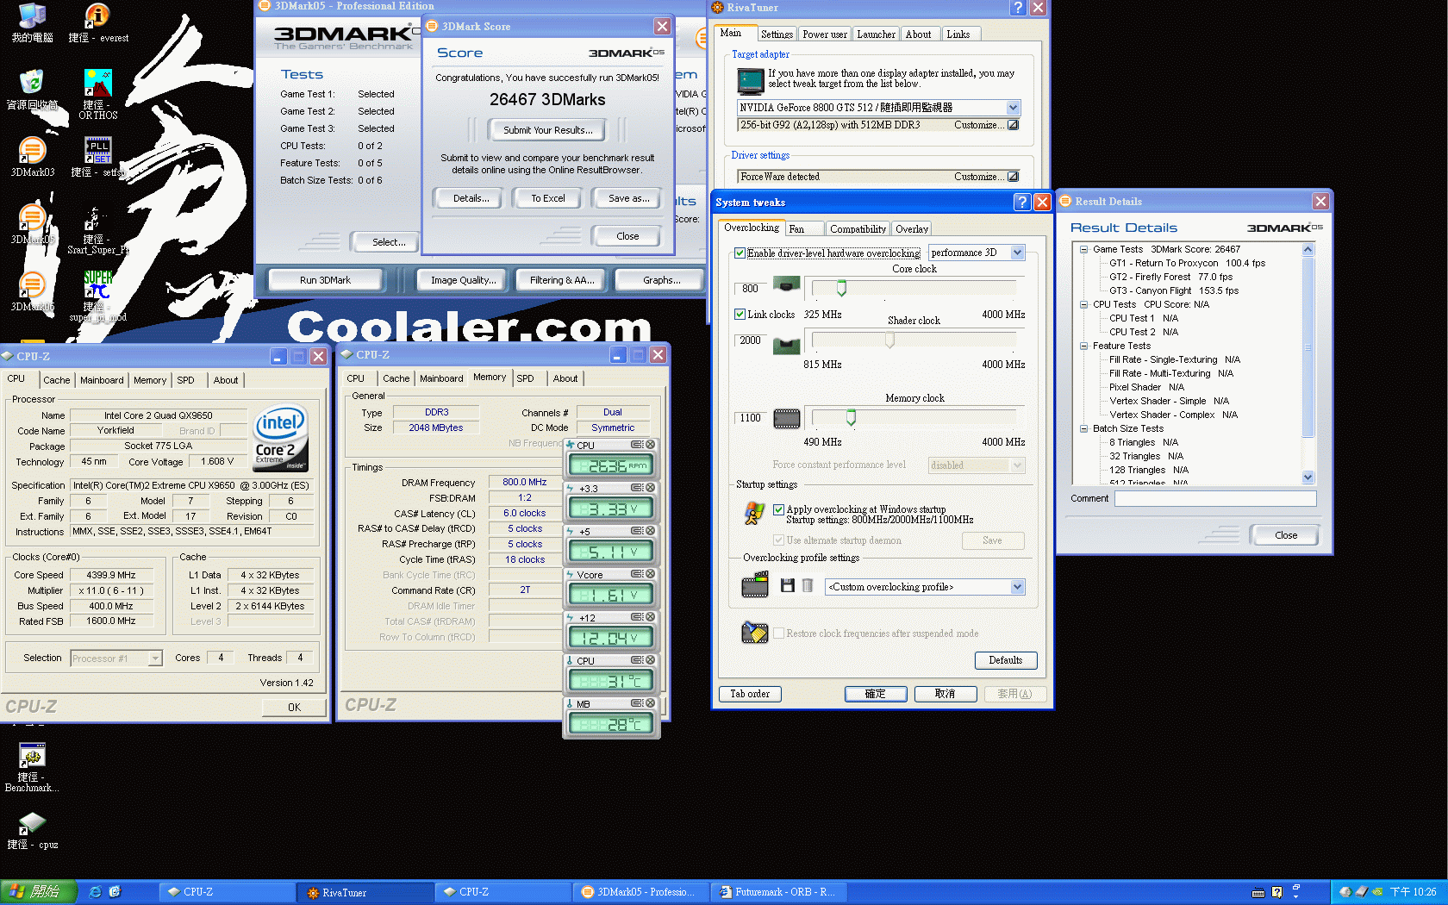Collapse the Feature Tests tree node
This screenshot has width=1448, height=905.
coord(1083,346)
